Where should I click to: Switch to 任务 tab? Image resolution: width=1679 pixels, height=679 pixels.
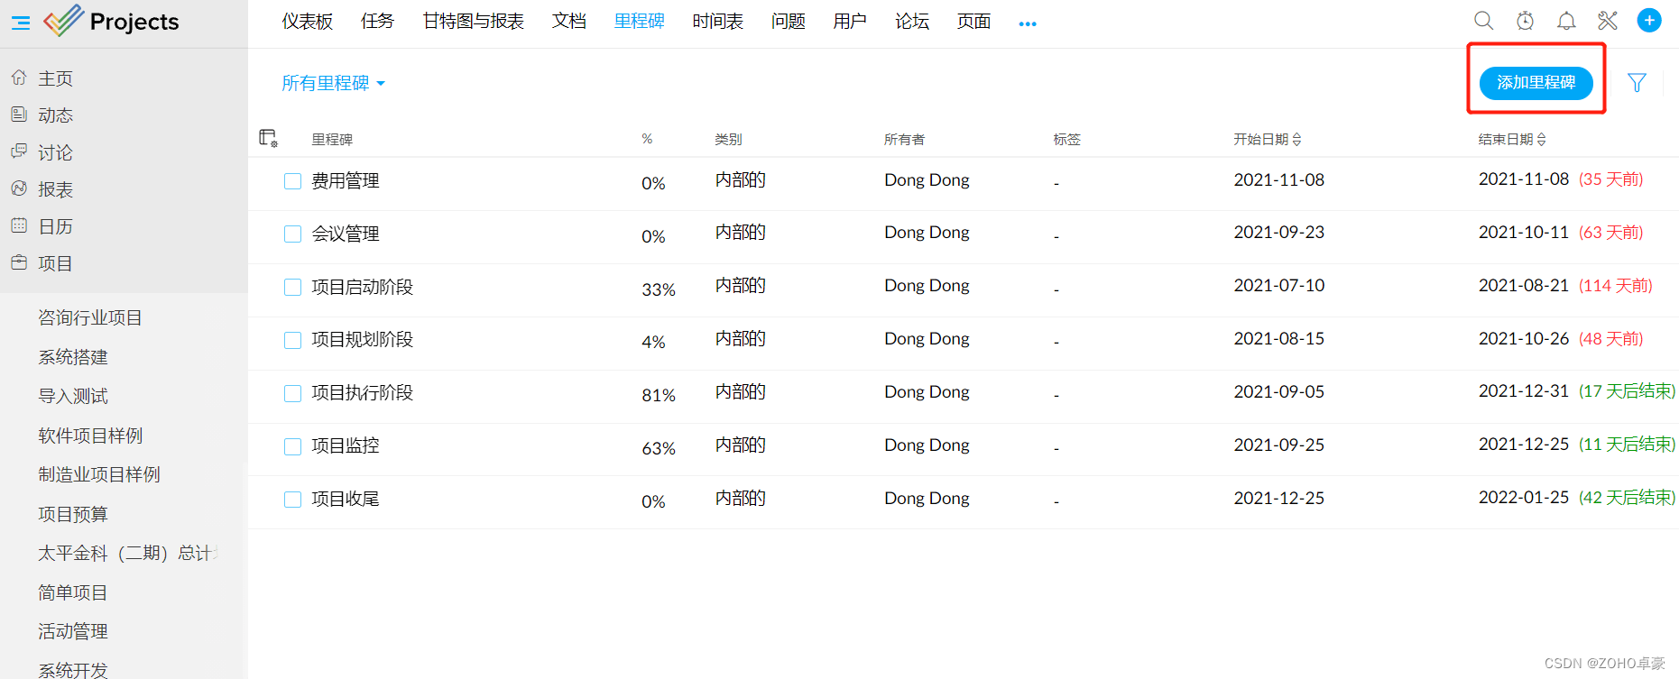pyautogui.click(x=378, y=21)
